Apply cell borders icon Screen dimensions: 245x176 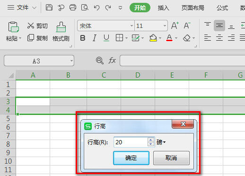[119, 38]
